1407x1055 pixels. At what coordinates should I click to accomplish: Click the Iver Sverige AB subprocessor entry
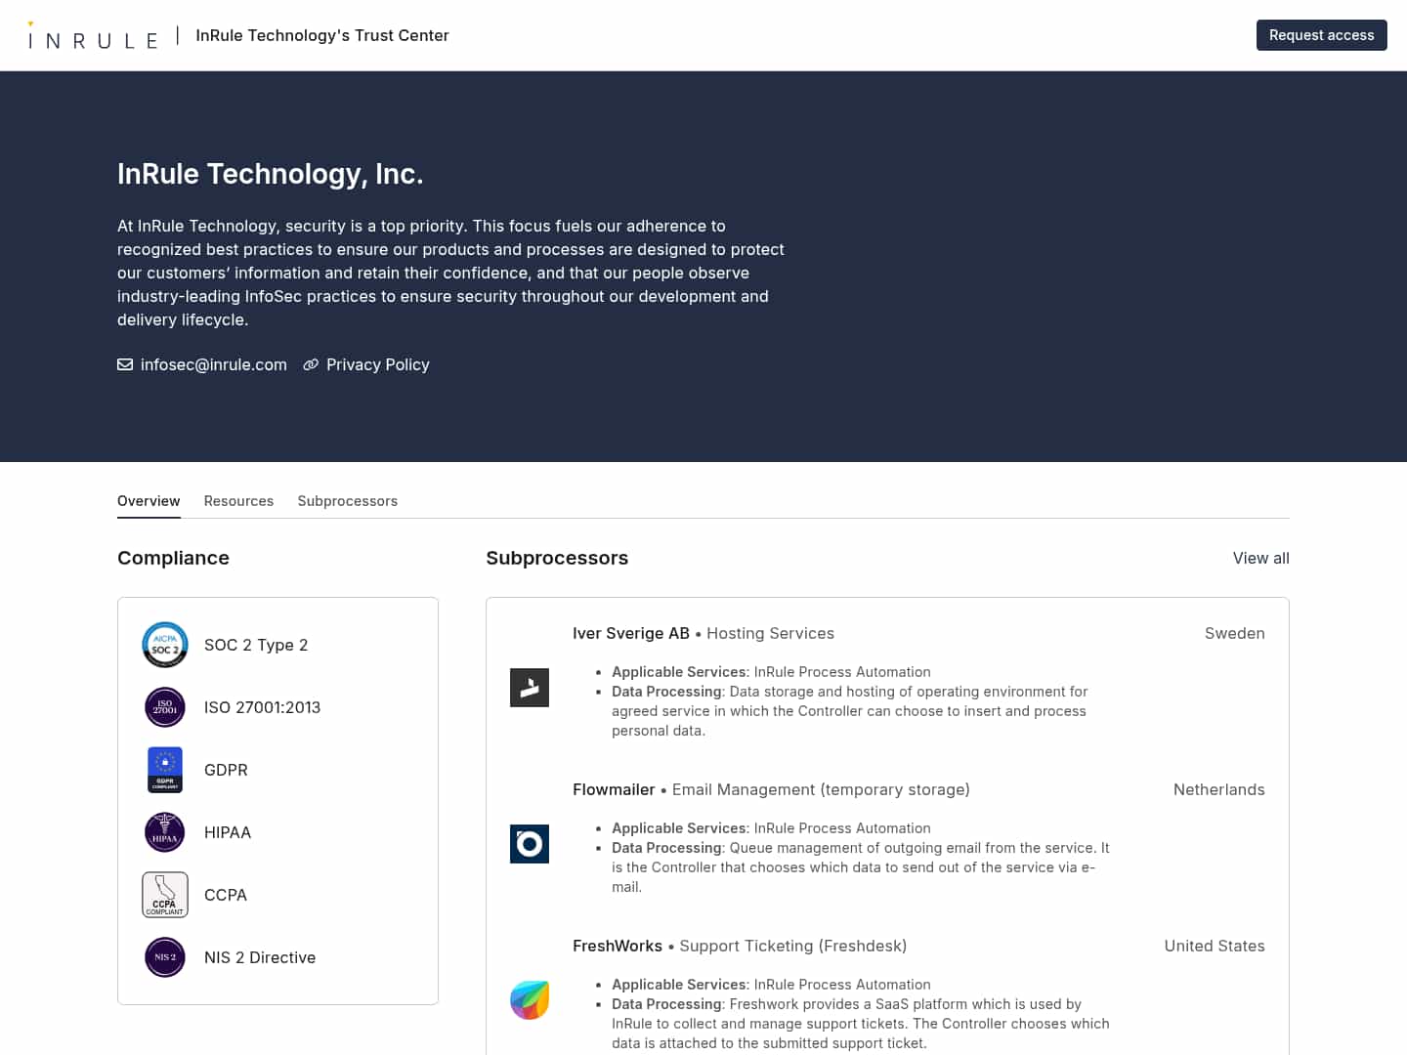[x=630, y=633]
